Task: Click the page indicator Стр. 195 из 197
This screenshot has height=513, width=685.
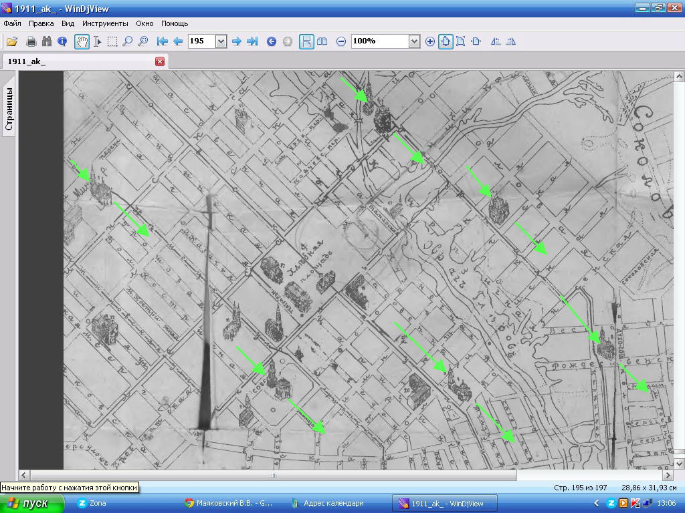Action: pyautogui.click(x=580, y=488)
